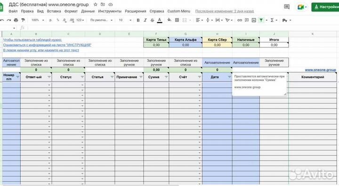Open comment history
Image resolution: width=339 pixels, height=186 pixels.
(x=287, y=7)
